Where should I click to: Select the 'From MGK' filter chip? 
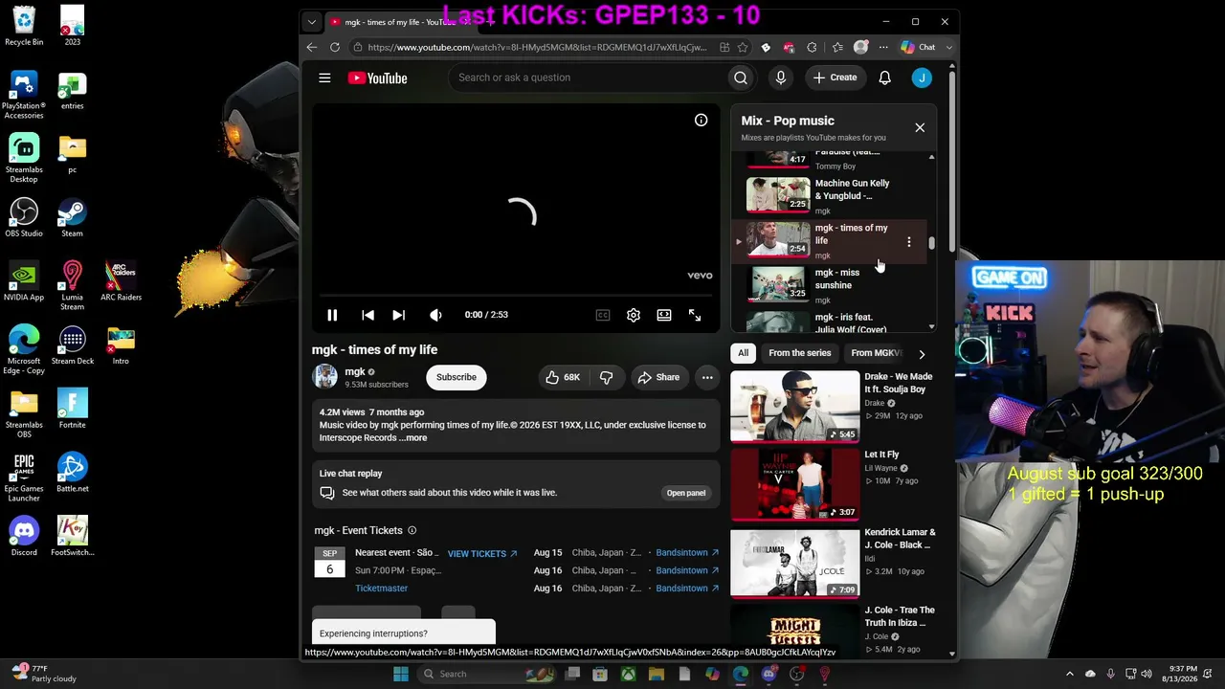coord(876,353)
